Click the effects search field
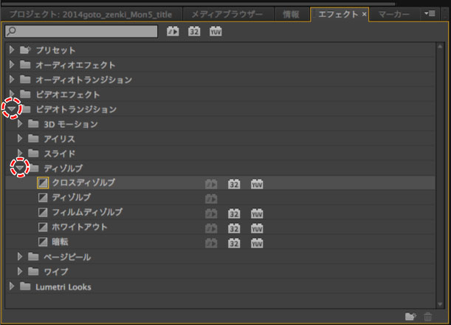451x325 pixels. coord(81,31)
